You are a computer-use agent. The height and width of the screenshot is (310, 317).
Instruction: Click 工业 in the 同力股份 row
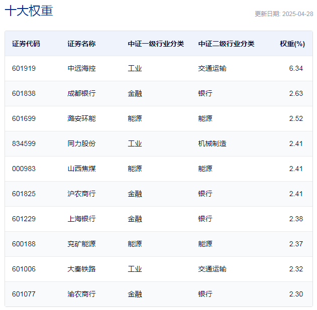(x=135, y=143)
